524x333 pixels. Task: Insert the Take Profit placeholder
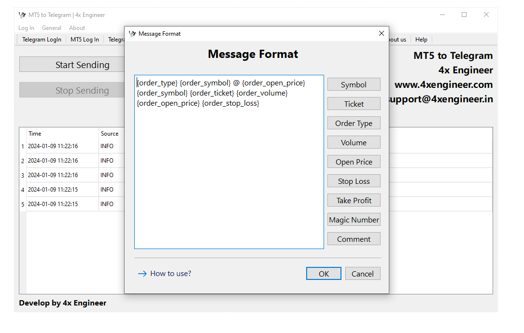[354, 200]
